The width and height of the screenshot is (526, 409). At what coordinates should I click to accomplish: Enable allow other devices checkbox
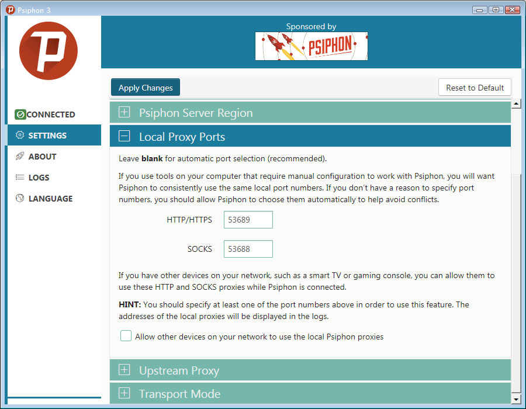point(126,335)
